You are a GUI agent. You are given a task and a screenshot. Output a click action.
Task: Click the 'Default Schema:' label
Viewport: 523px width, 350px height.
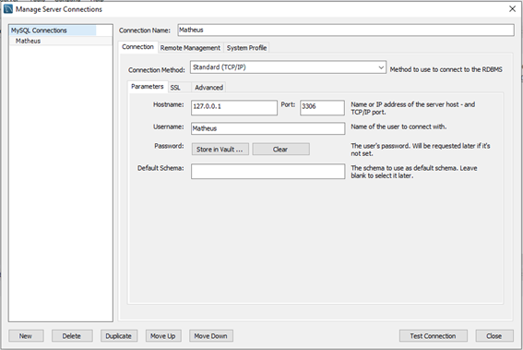point(160,168)
